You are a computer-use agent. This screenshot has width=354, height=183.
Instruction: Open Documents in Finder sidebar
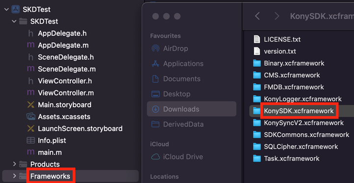pyautogui.click(x=182, y=79)
